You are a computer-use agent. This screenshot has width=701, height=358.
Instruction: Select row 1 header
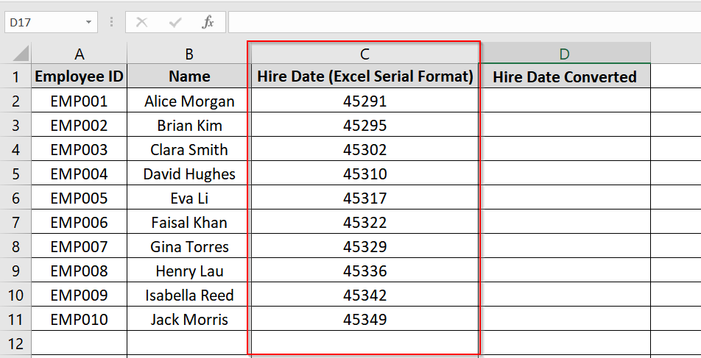pyautogui.click(x=15, y=76)
